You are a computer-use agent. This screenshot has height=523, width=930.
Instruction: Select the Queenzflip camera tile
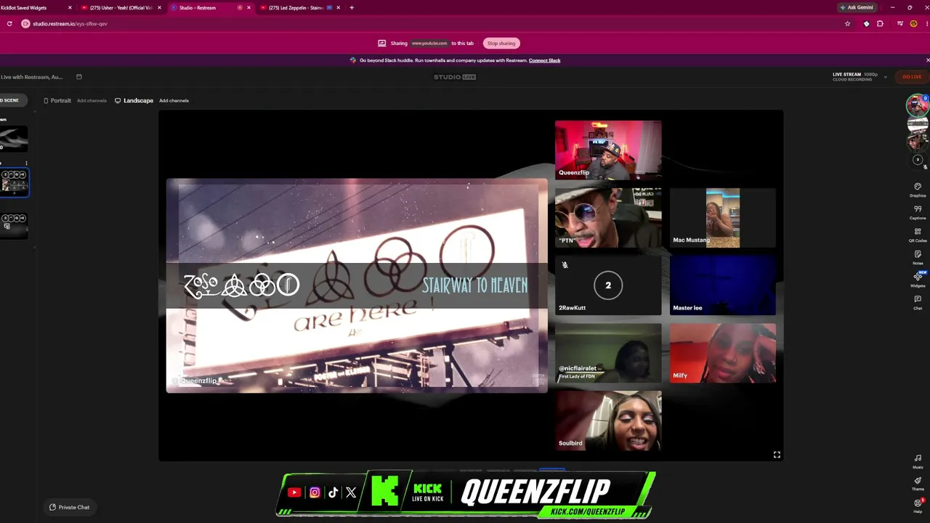coord(608,150)
